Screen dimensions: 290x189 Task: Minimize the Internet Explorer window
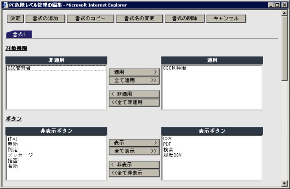pos(271,5)
